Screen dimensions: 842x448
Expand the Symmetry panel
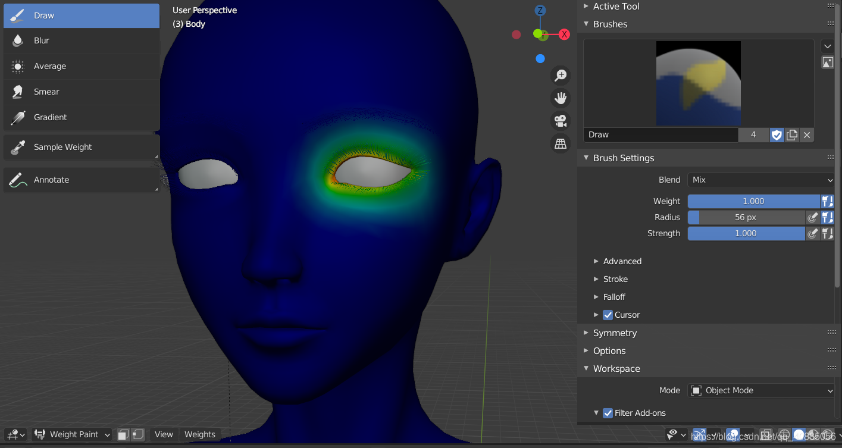tap(586, 333)
